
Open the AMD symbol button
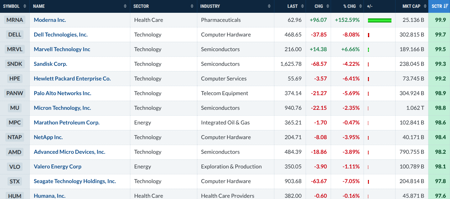[x=15, y=152]
